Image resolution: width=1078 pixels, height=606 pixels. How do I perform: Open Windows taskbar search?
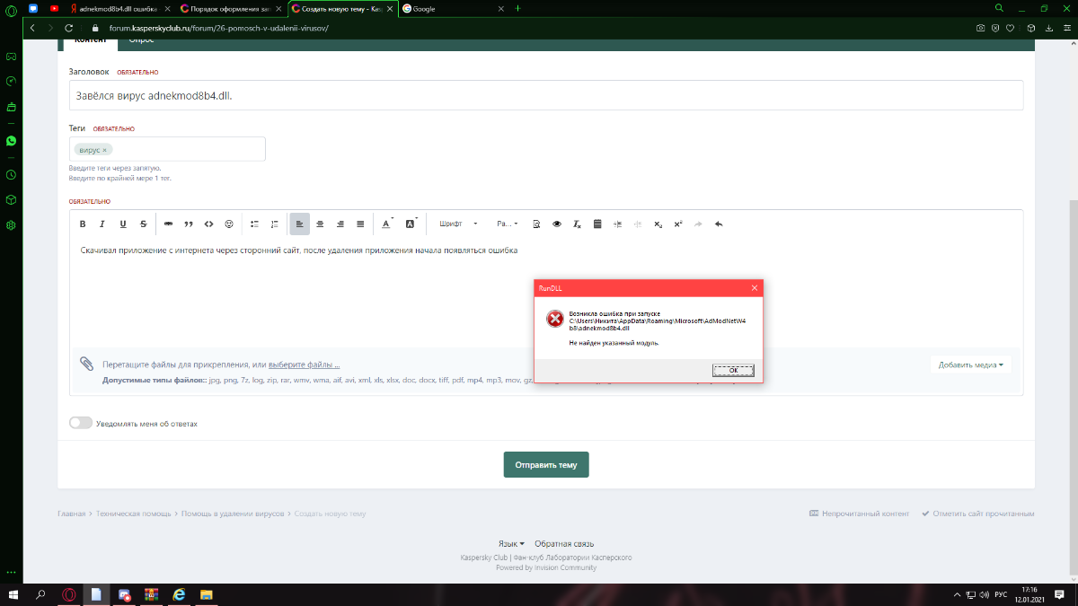(x=40, y=594)
